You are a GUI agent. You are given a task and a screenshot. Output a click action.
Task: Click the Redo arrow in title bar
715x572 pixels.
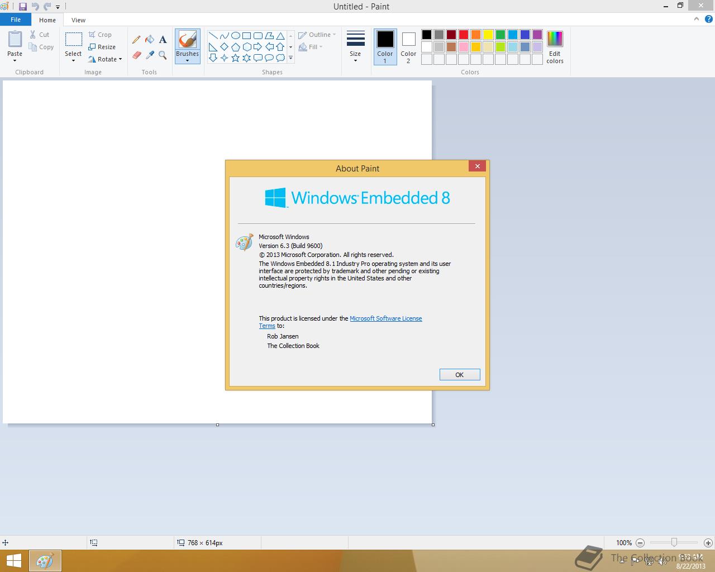coord(47,7)
